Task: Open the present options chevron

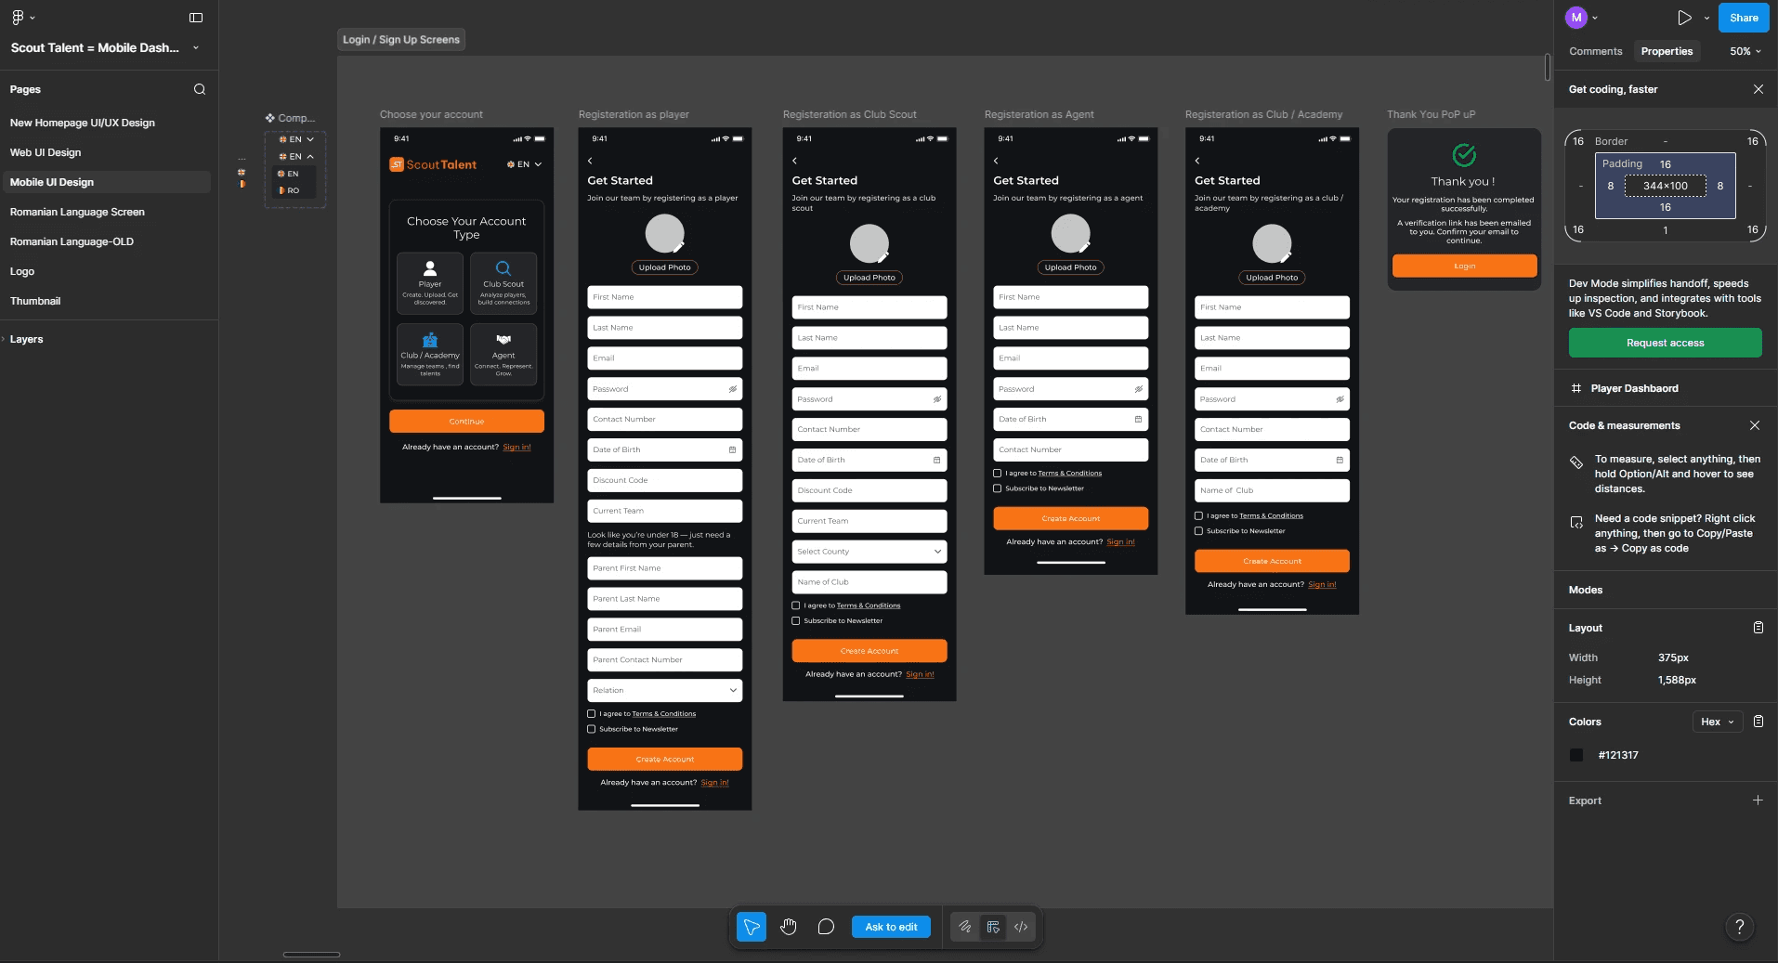Action: [1706, 18]
